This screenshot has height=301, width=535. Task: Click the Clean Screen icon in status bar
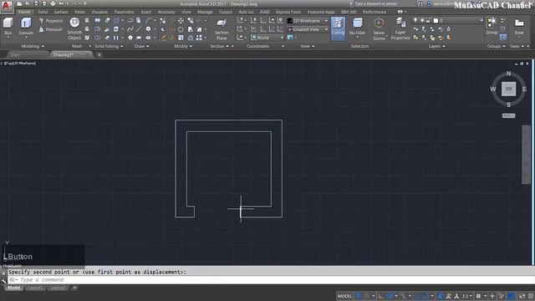coord(522,296)
